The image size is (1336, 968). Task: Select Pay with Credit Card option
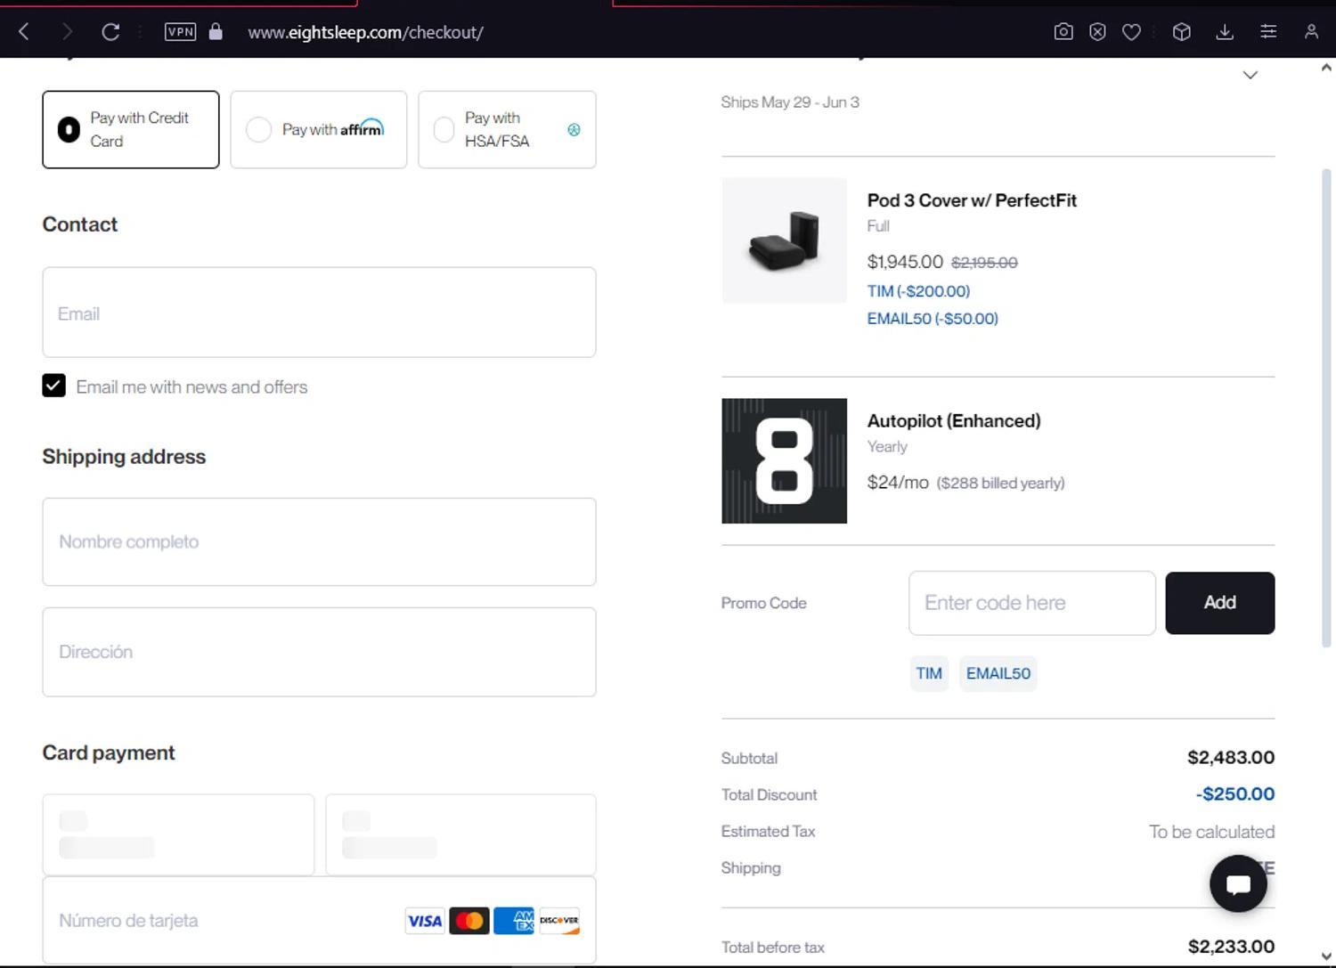131,129
